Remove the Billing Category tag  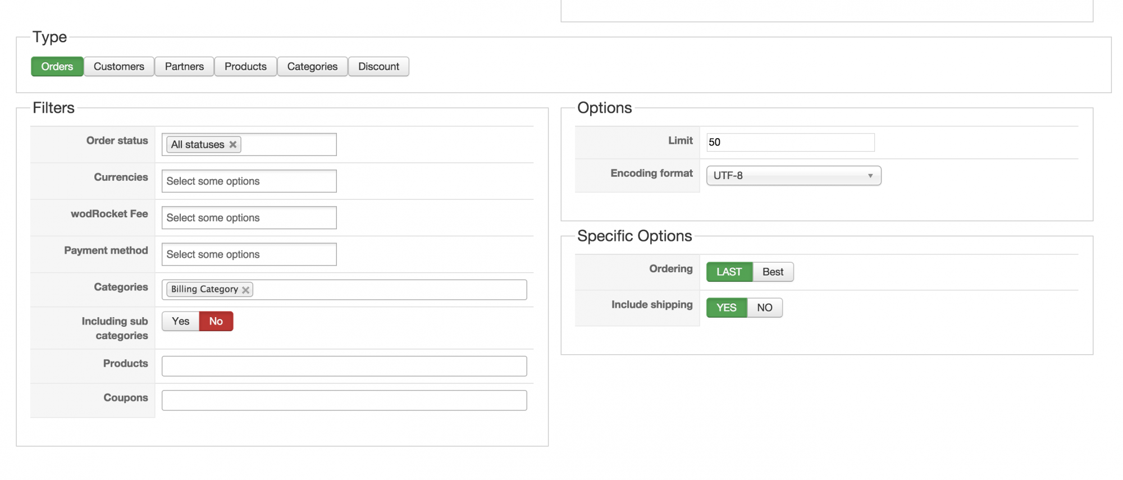(x=245, y=290)
